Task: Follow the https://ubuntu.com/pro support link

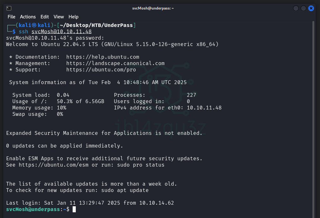Action: (x=101, y=70)
